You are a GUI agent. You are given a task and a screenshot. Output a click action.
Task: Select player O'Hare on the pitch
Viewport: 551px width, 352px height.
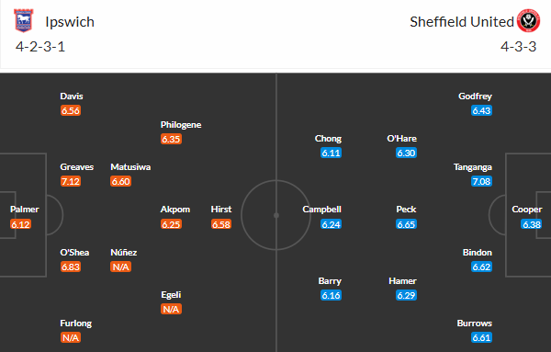[401, 139]
